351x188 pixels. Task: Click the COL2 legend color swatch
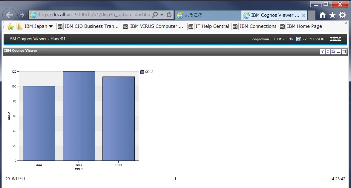[x=142, y=72]
